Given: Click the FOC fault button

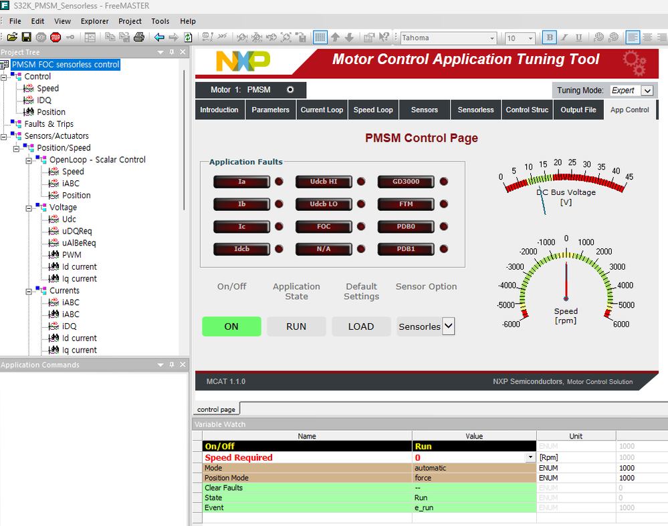Looking at the screenshot, I should [324, 227].
